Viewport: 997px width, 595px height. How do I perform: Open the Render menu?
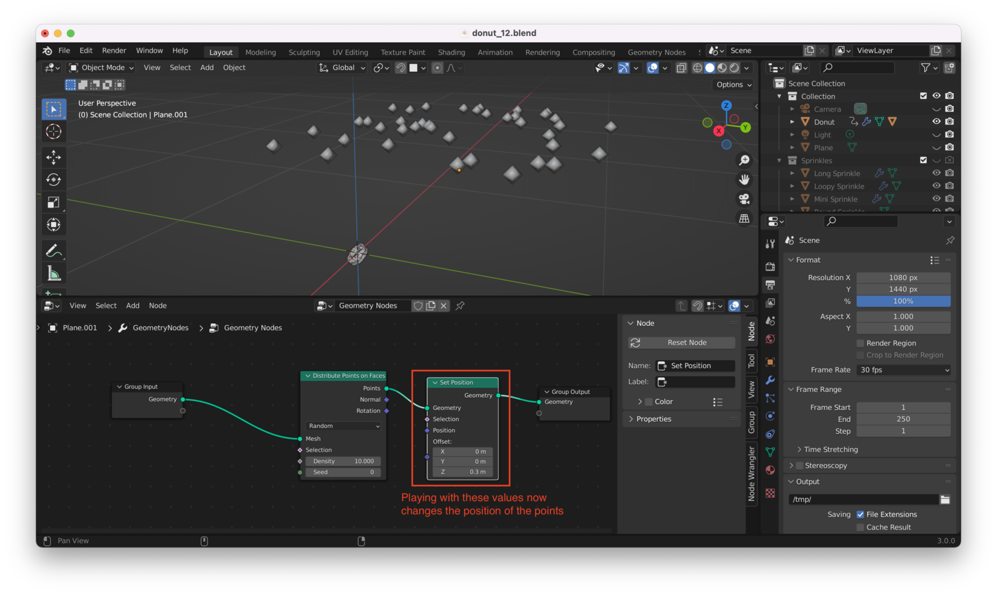pos(114,51)
